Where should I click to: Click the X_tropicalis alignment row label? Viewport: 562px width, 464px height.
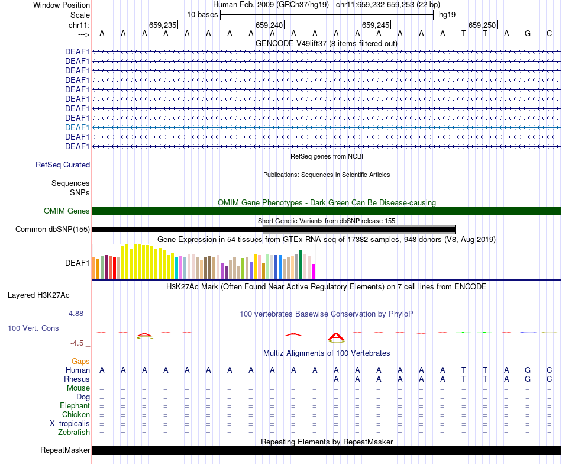point(70,424)
